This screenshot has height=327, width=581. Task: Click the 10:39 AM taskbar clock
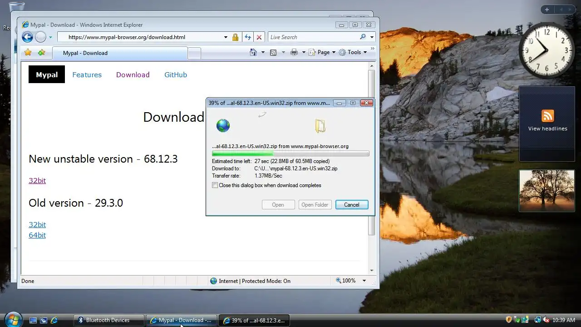click(564, 320)
